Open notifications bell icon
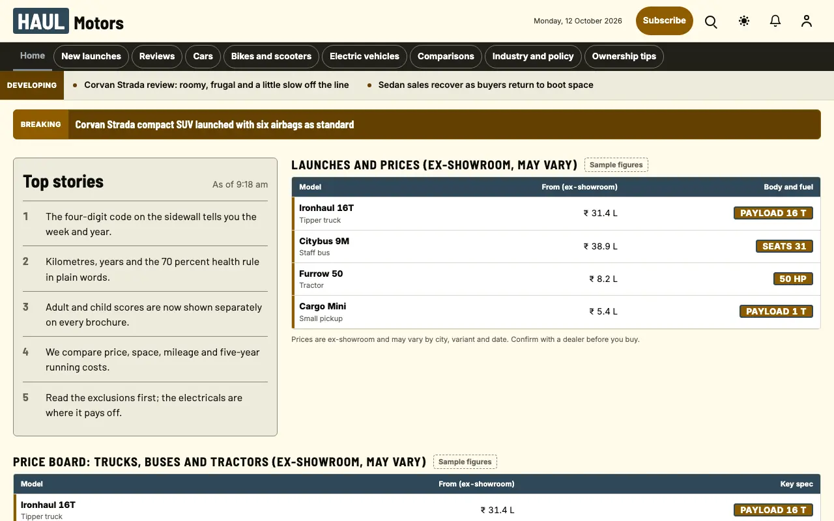The width and height of the screenshot is (834, 521). tap(775, 21)
